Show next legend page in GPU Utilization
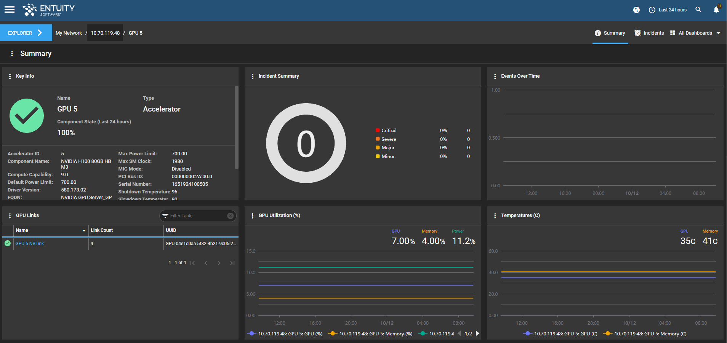Viewport: 727px width, 343px height. point(477,333)
